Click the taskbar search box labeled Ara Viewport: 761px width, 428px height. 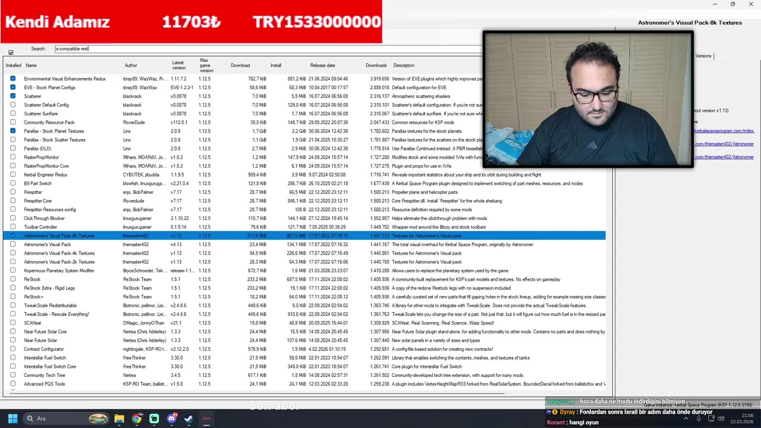(x=65, y=418)
